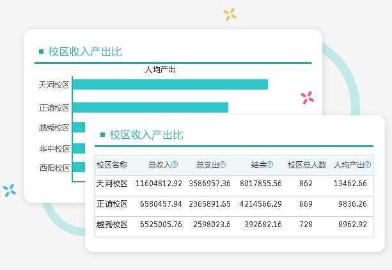Screen dimensions: 392x270
Task: Click square bullet beside chart panel title
Action: coord(41,52)
